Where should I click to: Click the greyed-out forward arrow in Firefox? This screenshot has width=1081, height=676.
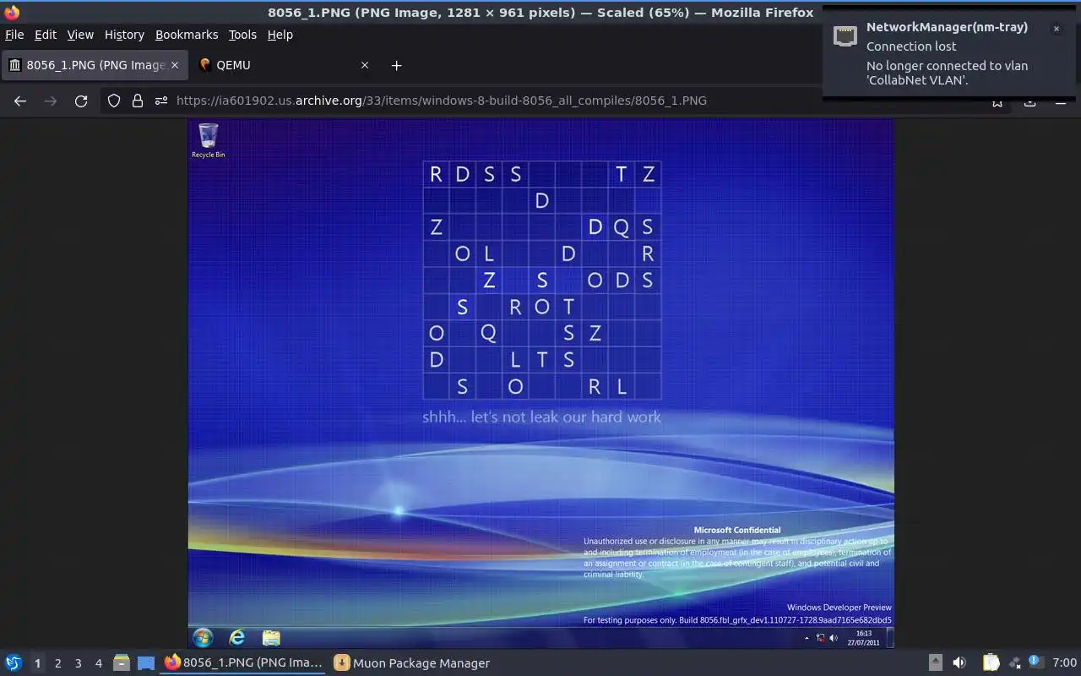(x=51, y=101)
